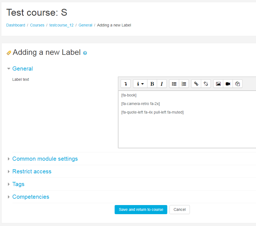Click the manage files icon
Viewport: 256px width, 226px height.
pos(238,84)
